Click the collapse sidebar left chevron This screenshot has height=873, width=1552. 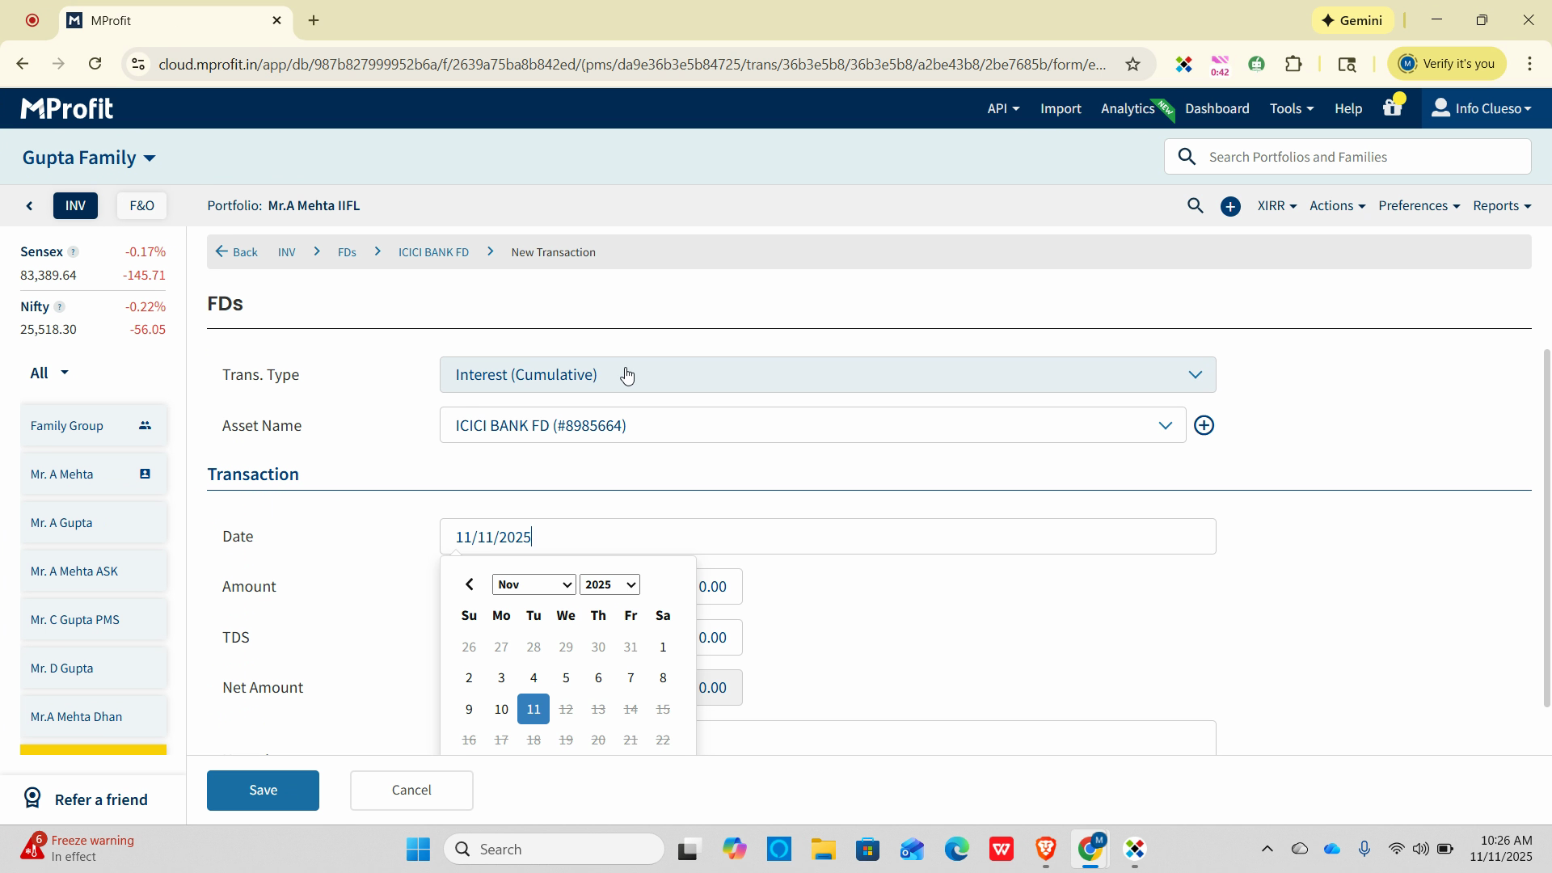30,206
